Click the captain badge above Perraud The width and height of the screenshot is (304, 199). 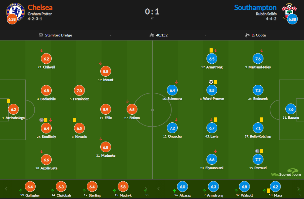257,151
